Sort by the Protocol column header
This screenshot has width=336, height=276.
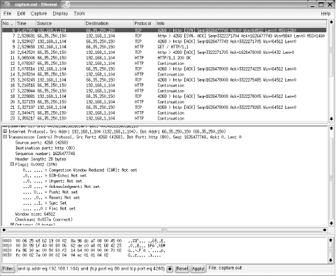point(145,24)
